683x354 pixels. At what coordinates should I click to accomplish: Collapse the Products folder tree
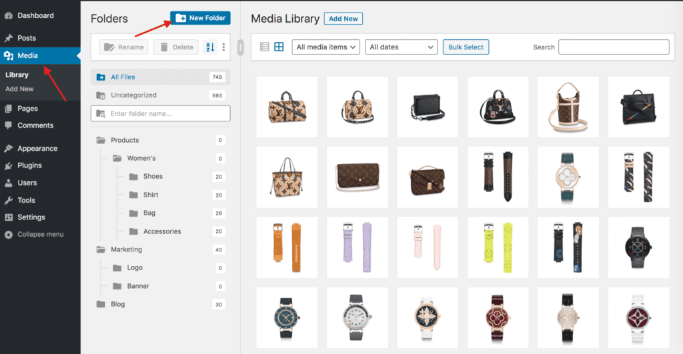point(101,140)
